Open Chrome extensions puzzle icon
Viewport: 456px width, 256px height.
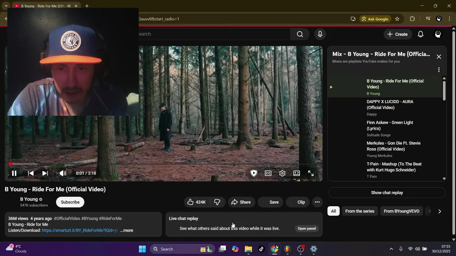[x=412, y=19]
